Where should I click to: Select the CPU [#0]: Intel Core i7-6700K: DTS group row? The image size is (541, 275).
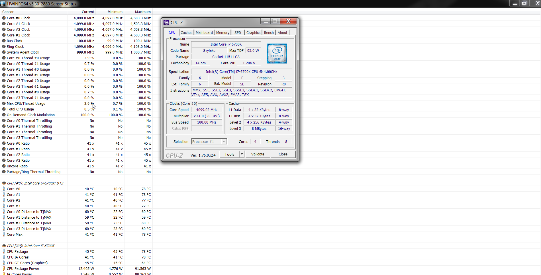(76, 183)
